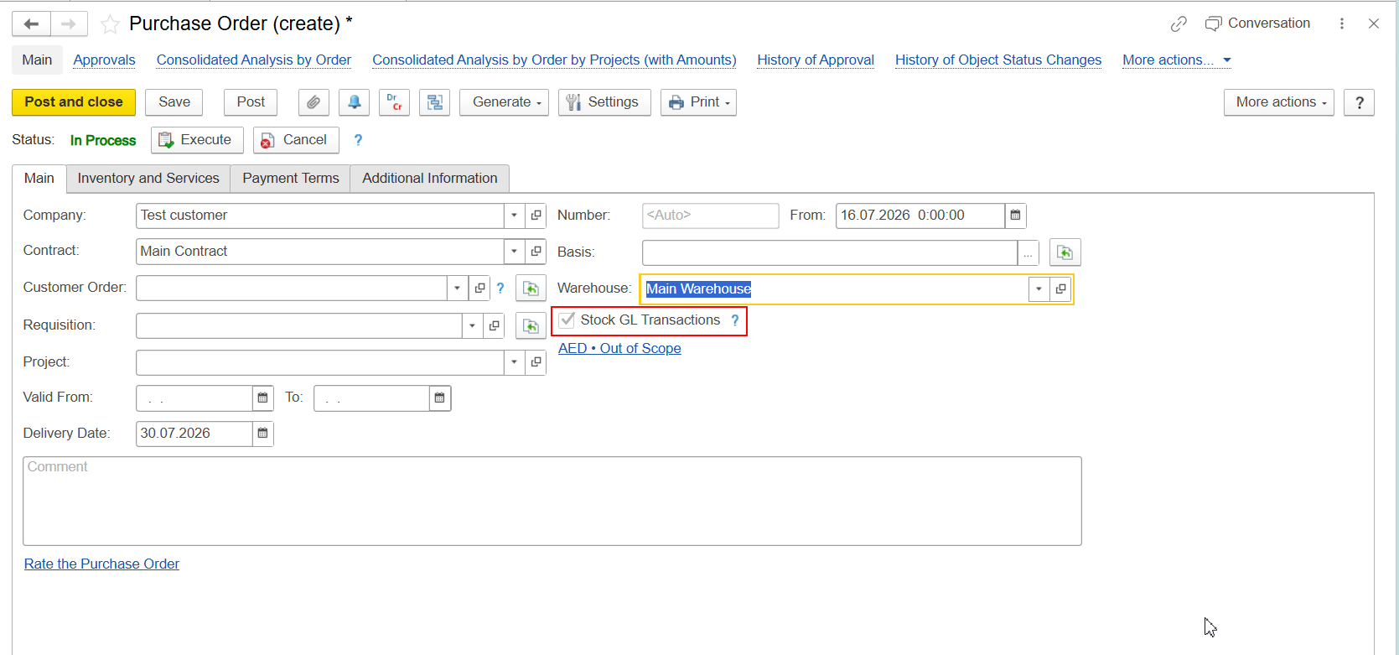
Task: Open the Print dropdown menu
Action: pyautogui.click(x=698, y=102)
